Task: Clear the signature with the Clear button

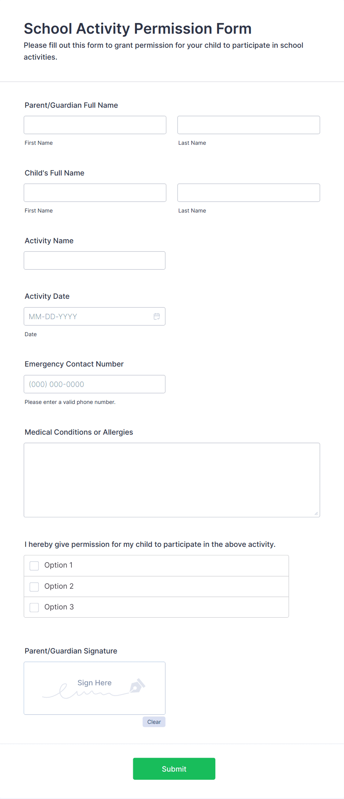Action: [154, 722]
